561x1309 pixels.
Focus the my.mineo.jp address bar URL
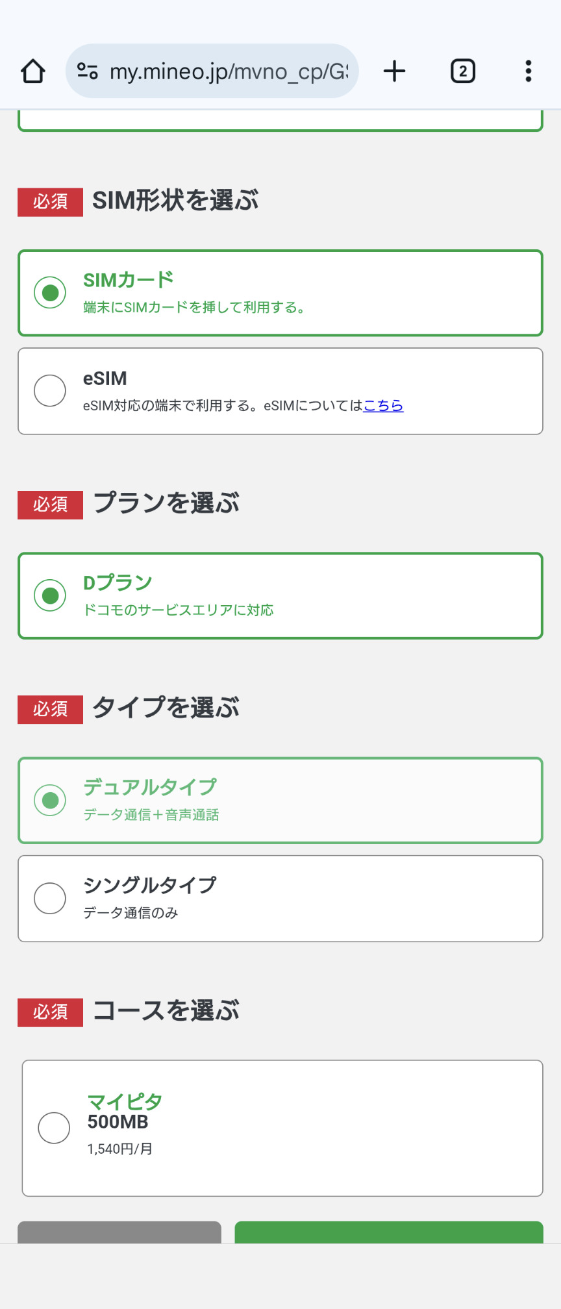pyautogui.click(x=229, y=71)
